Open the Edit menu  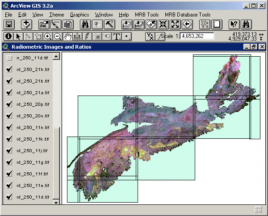pyautogui.click(x=22, y=15)
